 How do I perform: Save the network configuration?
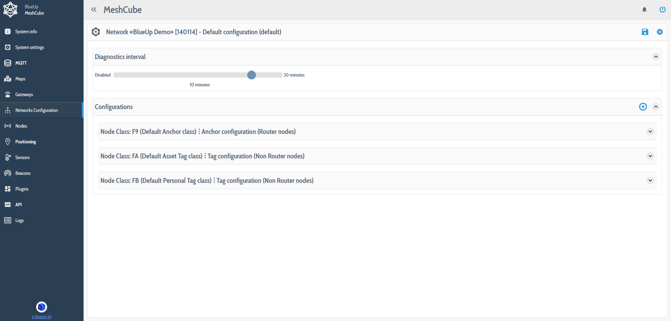[x=645, y=32]
